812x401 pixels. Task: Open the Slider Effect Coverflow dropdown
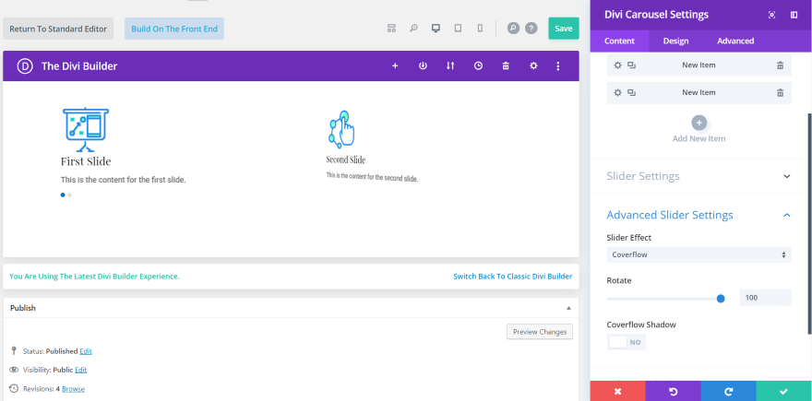coord(699,254)
